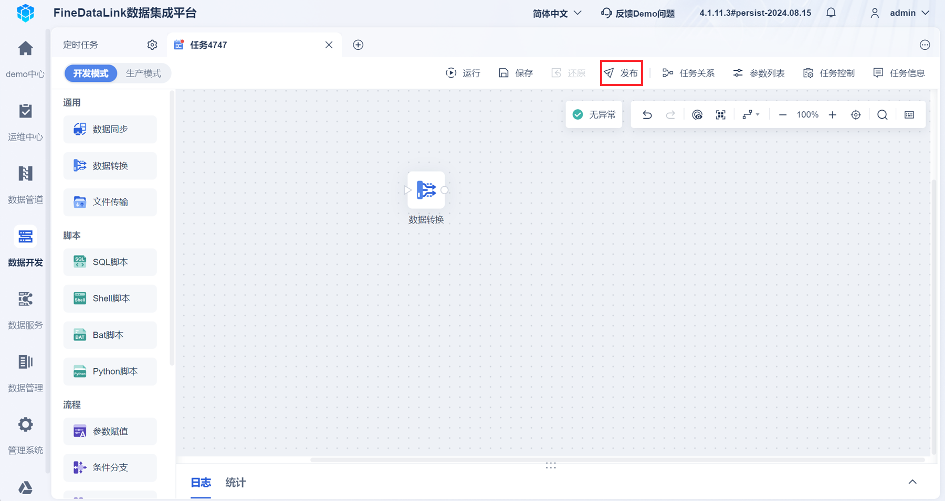This screenshot has height=501, width=945.
Task: Open 任务控制 settings
Action: click(x=828, y=73)
